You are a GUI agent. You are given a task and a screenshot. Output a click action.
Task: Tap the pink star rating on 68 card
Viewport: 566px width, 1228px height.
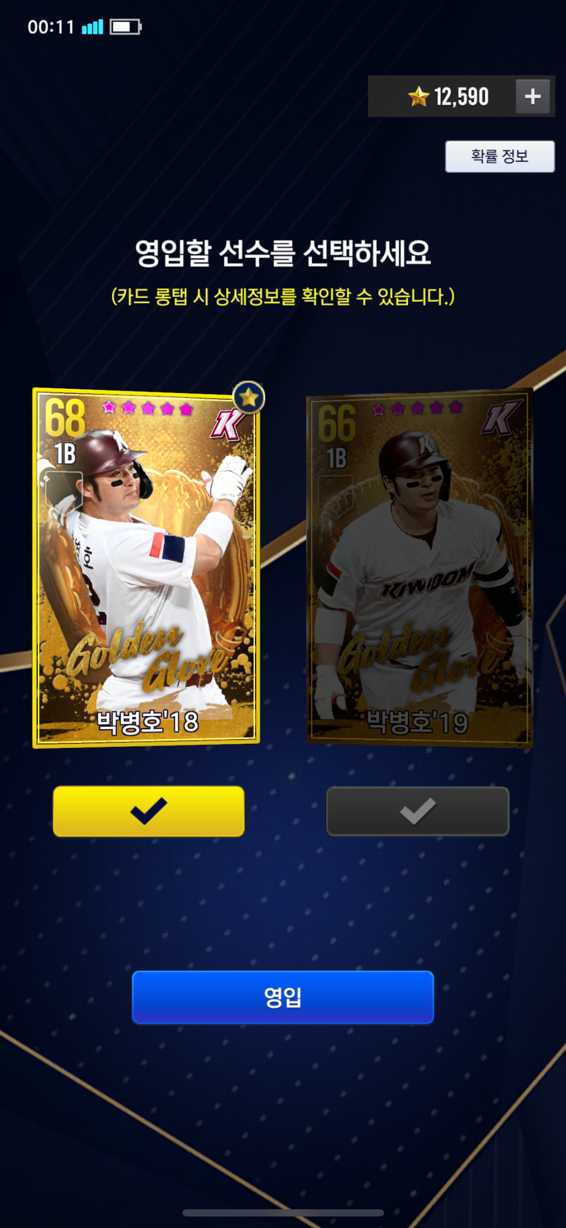point(147,408)
